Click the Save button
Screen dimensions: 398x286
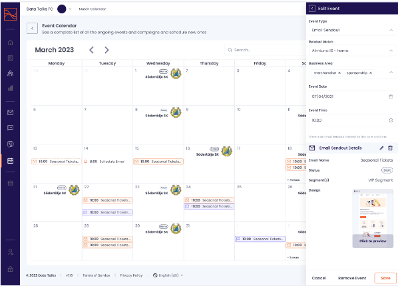click(385, 278)
